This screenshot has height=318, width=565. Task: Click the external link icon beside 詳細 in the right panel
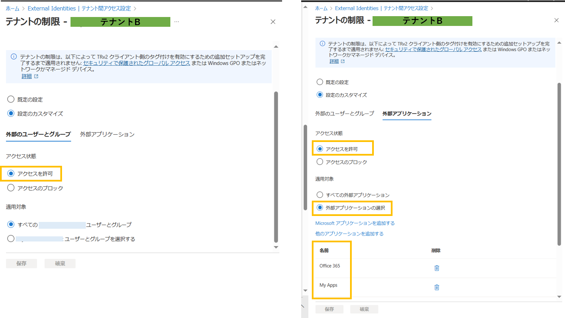[343, 62]
